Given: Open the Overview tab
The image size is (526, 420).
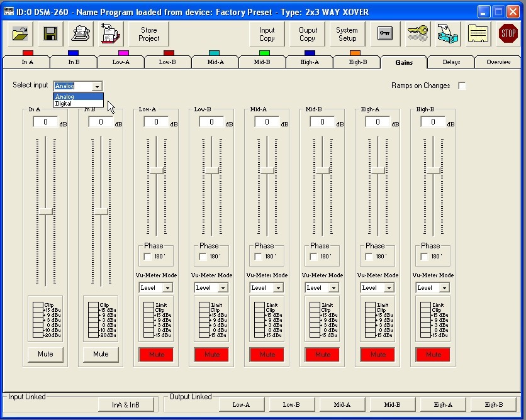Looking at the screenshot, I should (x=498, y=62).
